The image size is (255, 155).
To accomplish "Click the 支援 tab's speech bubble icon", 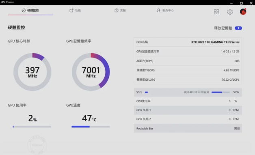I will pos(117,11).
